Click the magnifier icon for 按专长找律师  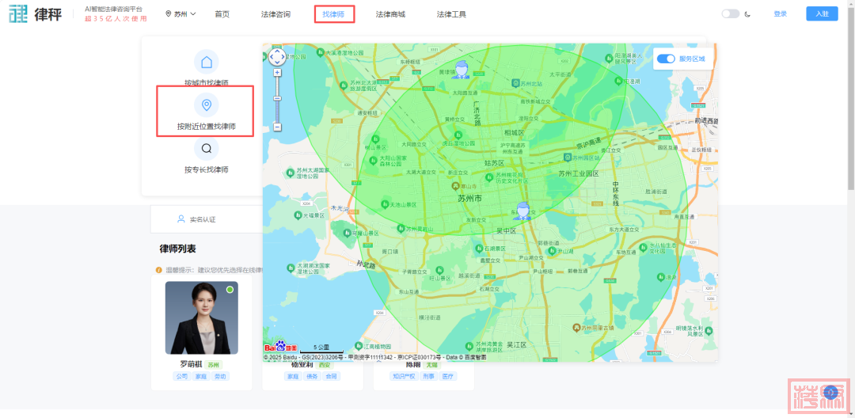pyautogui.click(x=207, y=148)
